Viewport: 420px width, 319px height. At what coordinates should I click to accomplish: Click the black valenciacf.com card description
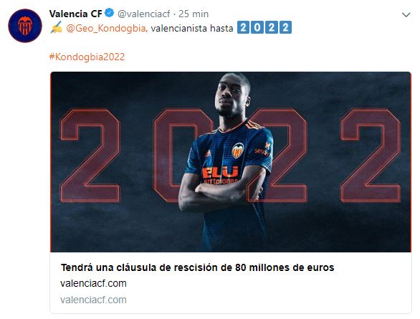coord(93,283)
